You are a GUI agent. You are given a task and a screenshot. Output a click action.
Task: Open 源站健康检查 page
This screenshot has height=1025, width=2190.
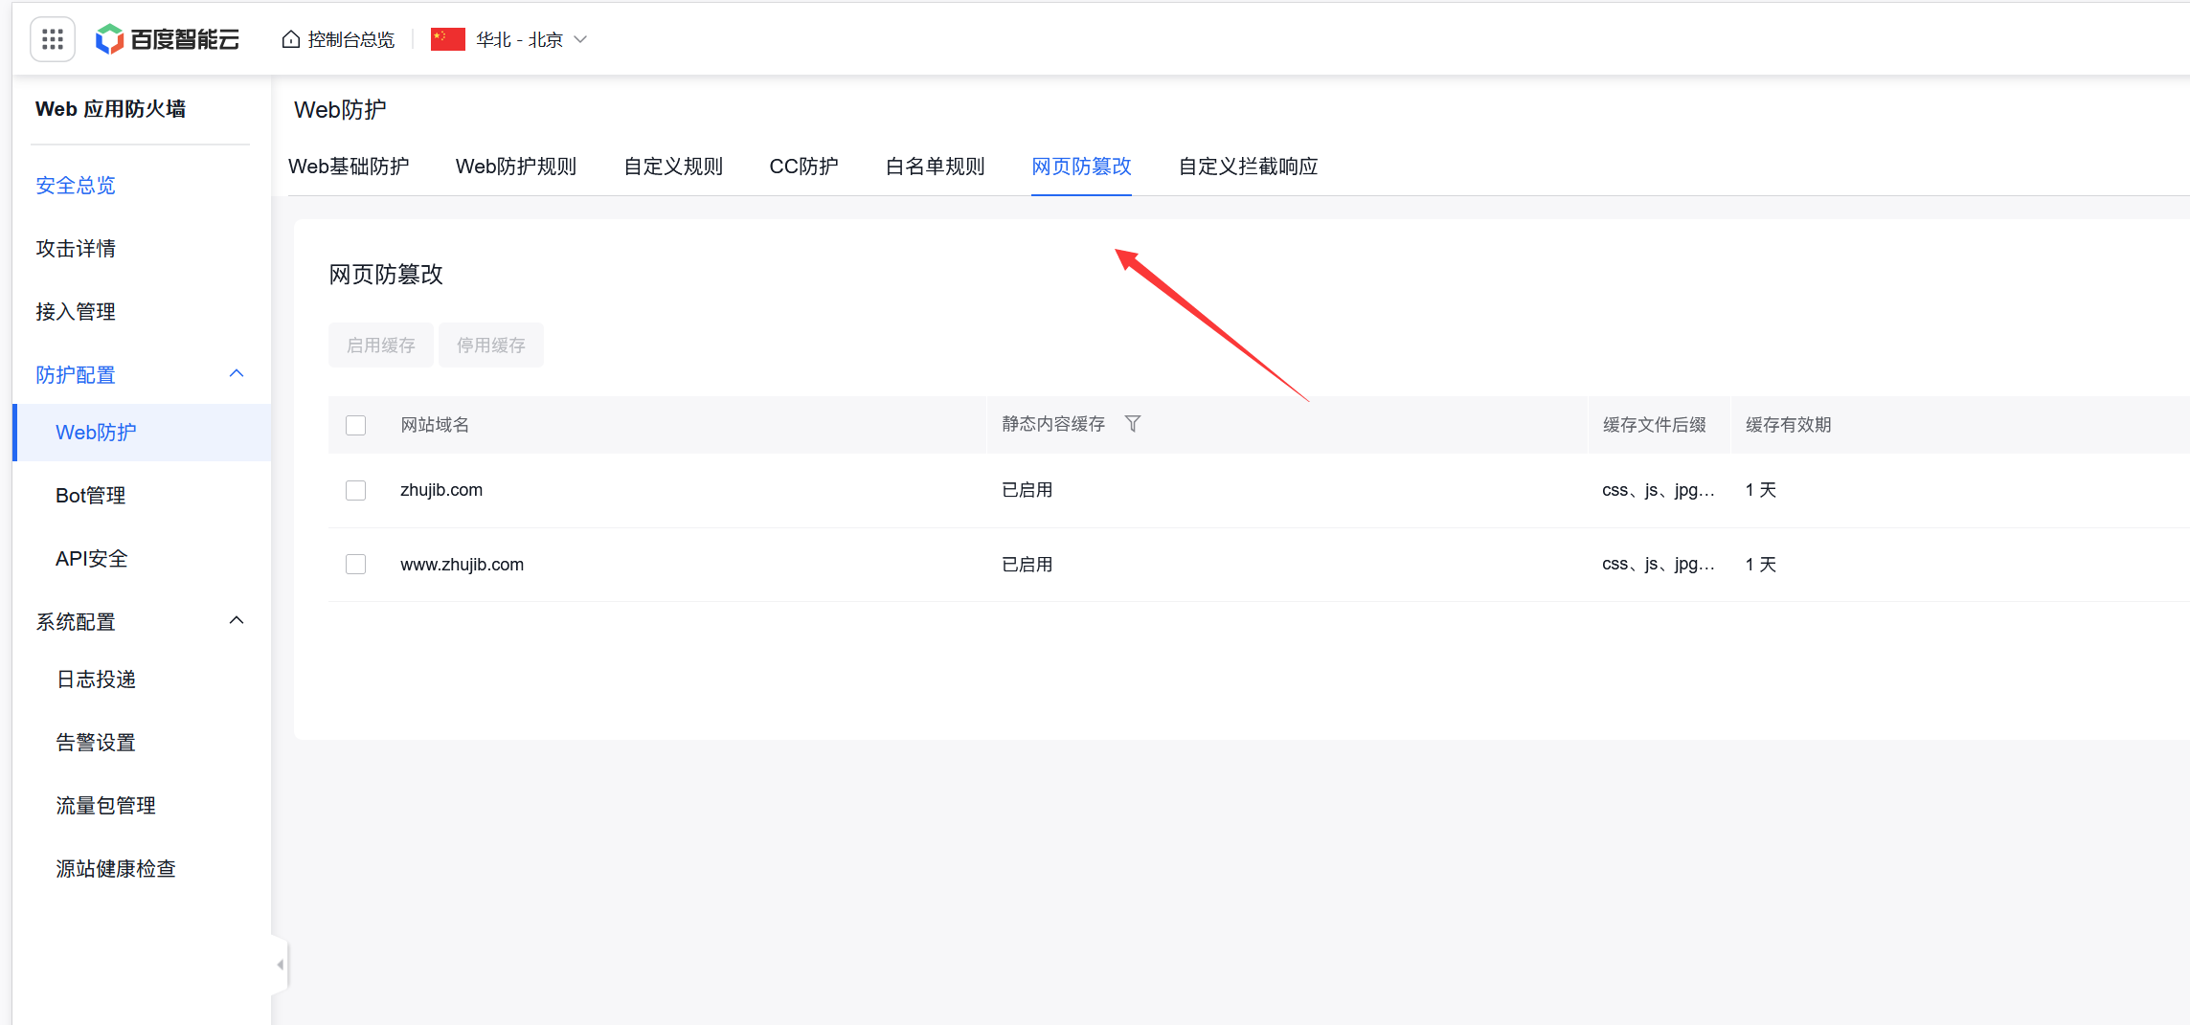pos(115,868)
